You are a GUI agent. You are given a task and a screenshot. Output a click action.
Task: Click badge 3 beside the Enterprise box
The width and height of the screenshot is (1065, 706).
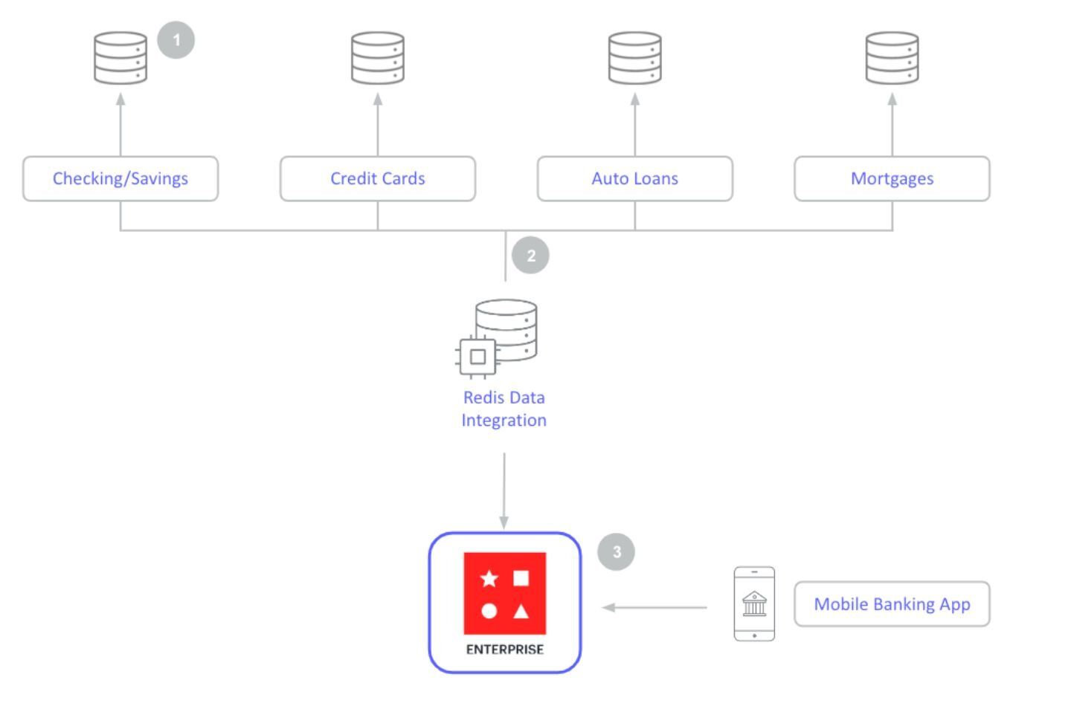pos(615,551)
